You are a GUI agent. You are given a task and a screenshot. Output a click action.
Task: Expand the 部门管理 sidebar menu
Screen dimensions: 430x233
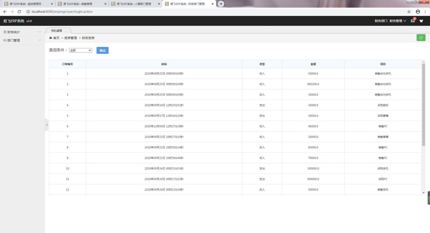[x=22, y=40]
